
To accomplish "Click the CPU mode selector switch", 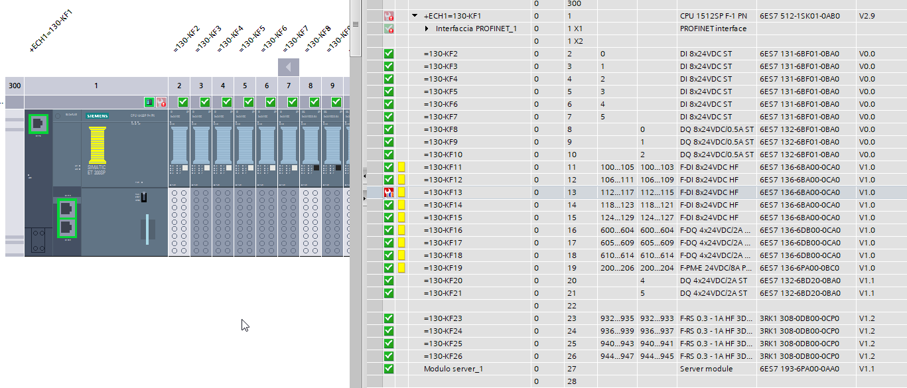I will [144, 197].
